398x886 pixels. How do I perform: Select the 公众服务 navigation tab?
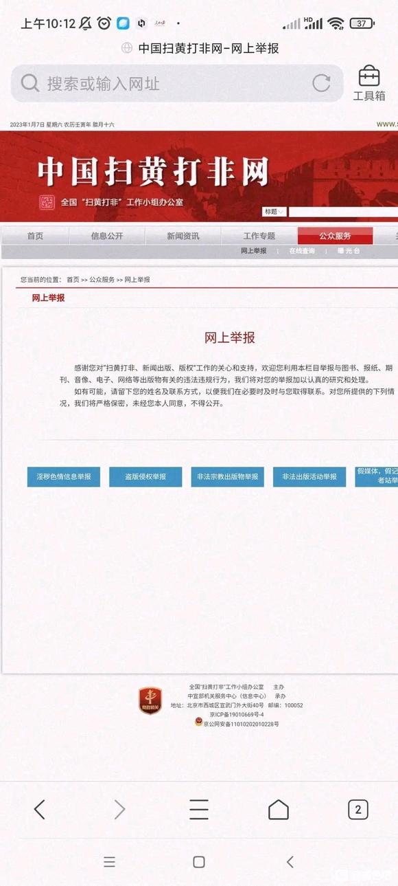(336, 236)
